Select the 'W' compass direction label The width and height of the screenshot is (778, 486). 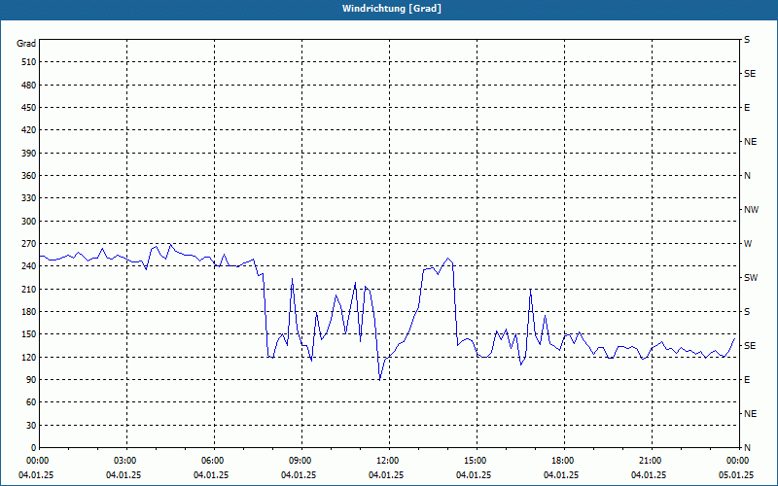[748, 244]
